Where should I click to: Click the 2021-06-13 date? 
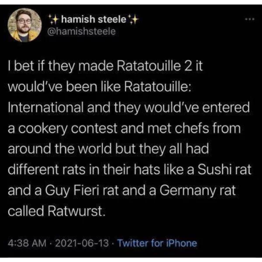82,243
